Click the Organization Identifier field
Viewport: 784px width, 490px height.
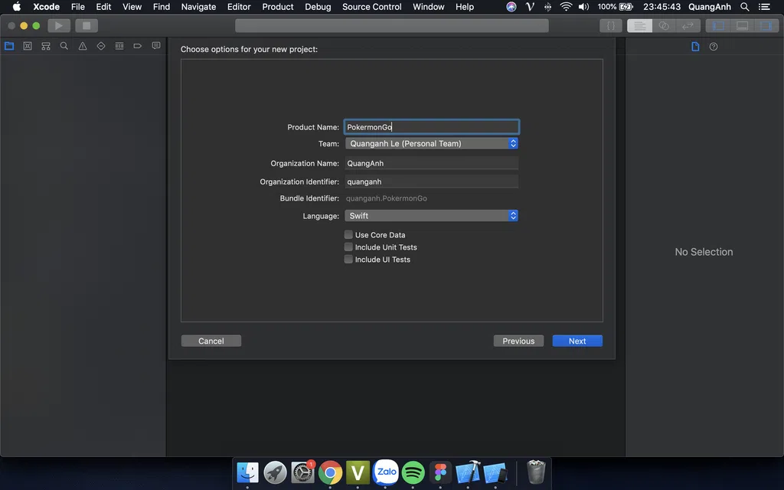(432, 181)
